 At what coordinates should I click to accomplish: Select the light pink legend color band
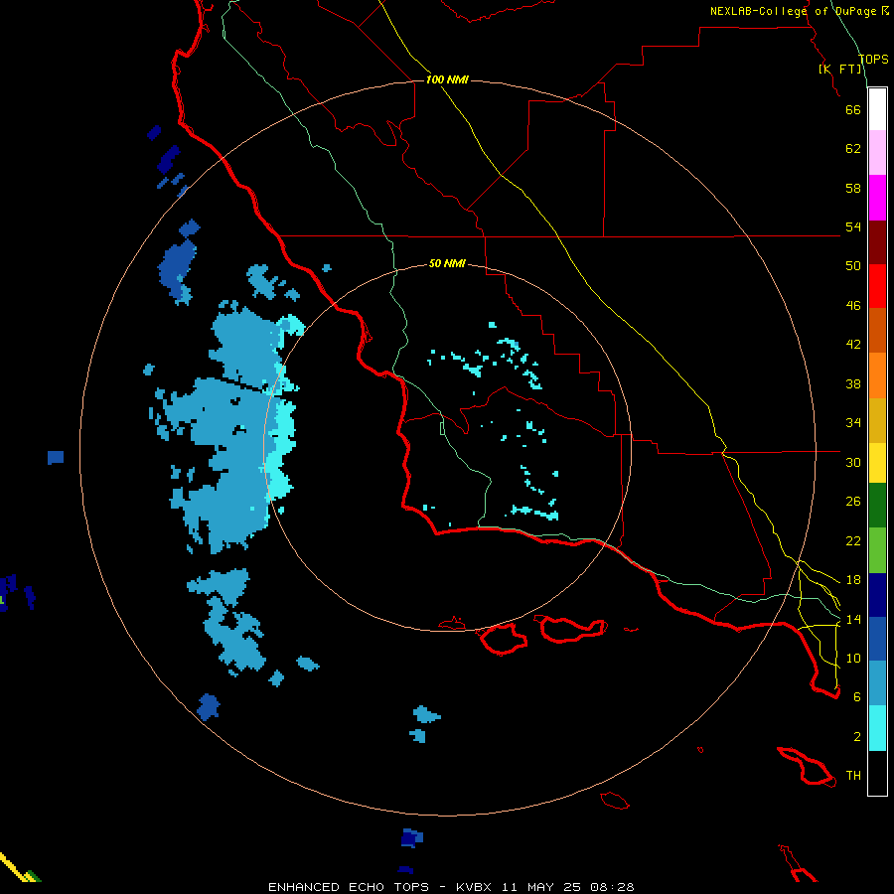click(877, 153)
